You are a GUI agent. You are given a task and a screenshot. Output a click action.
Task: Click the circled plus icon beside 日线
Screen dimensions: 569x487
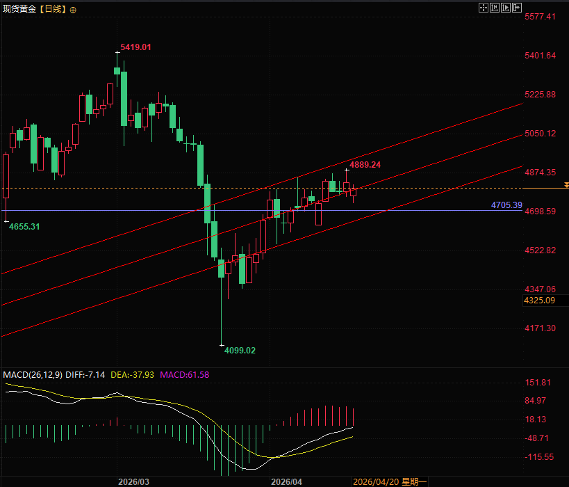[73, 10]
